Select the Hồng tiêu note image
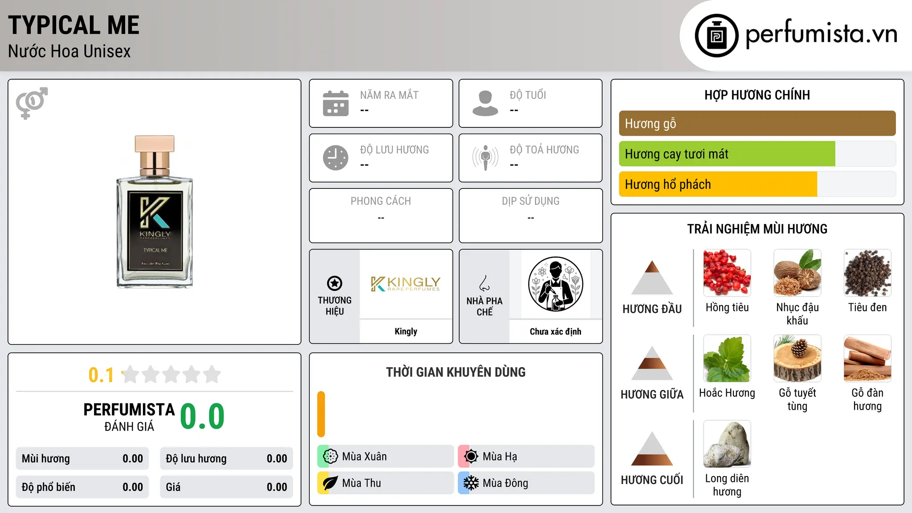912x513 pixels. [x=727, y=273]
